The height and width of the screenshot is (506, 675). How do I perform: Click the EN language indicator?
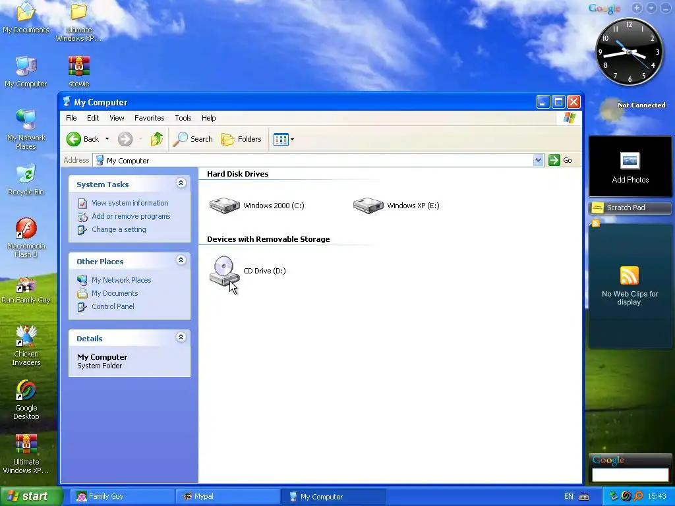click(569, 497)
